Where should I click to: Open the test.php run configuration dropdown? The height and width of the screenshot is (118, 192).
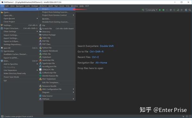[151, 10]
